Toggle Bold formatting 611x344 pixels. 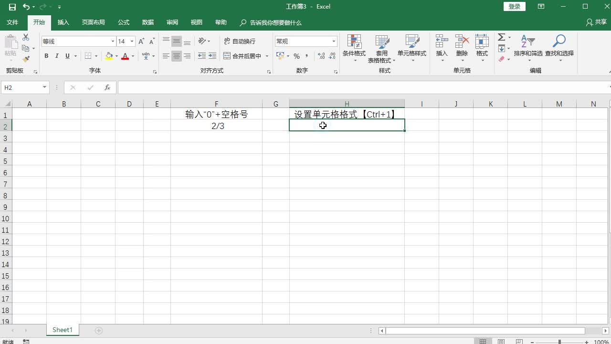[46, 56]
